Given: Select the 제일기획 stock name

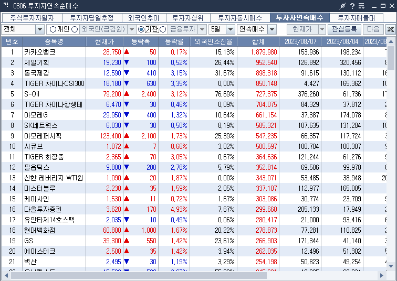Looking at the screenshot, I should coord(36,62).
